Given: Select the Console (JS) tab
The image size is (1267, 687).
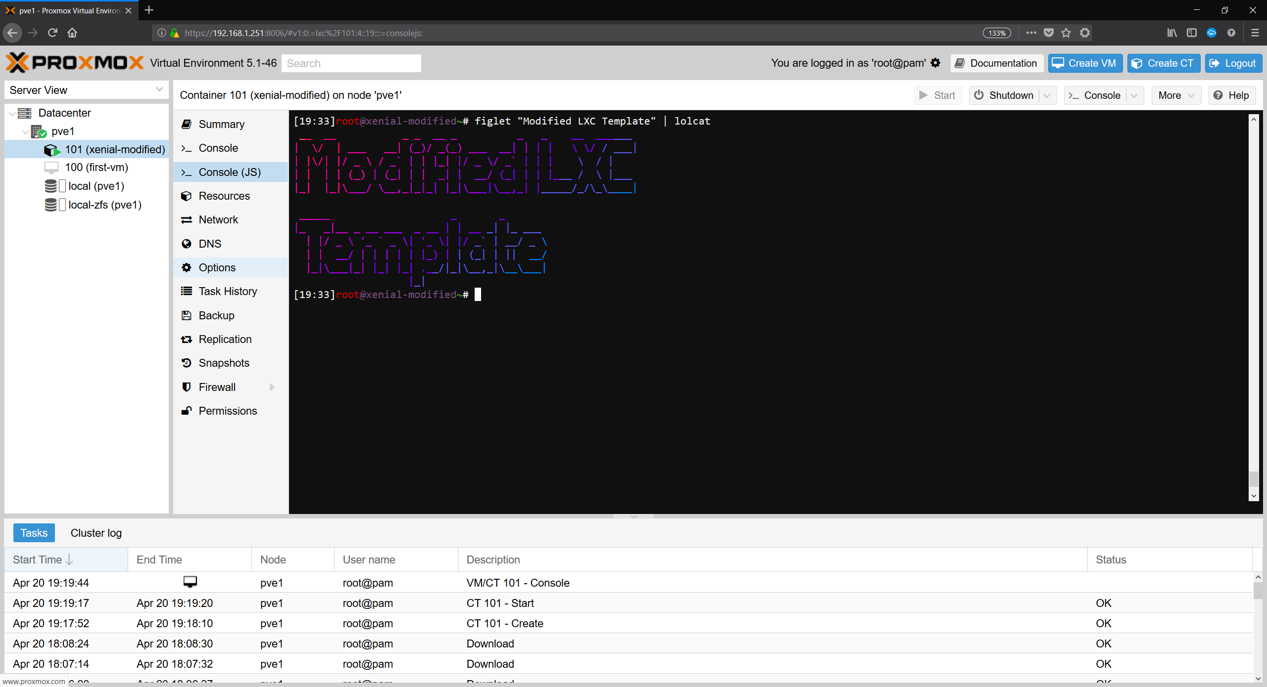Looking at the screenshot, I should coord(229,172).
